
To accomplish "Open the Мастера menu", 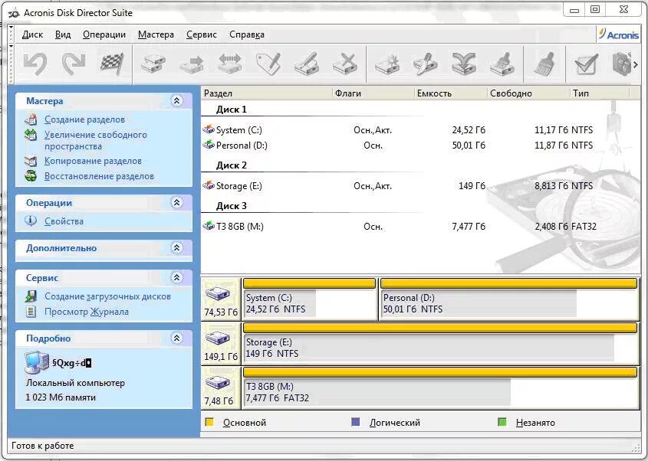I will (156, 34).
